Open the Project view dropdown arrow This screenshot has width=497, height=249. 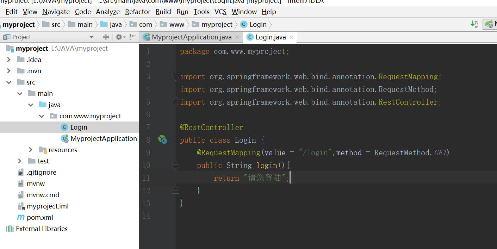pyautogui.click(x=92, y=37)
